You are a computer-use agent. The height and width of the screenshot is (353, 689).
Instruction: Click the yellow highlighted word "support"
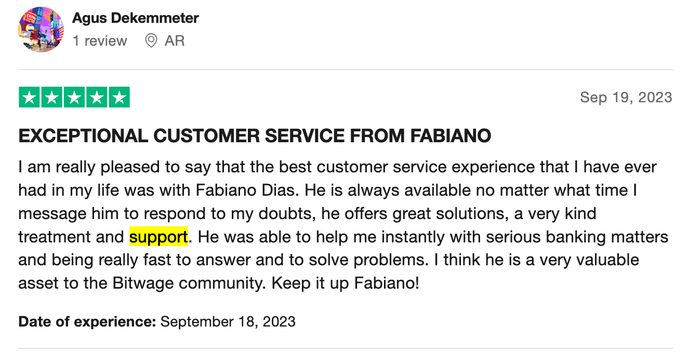click(158, 237)
